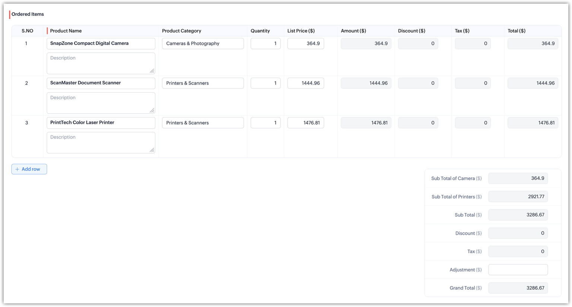
Task: Click the Add row button
Action: (29, 169)
